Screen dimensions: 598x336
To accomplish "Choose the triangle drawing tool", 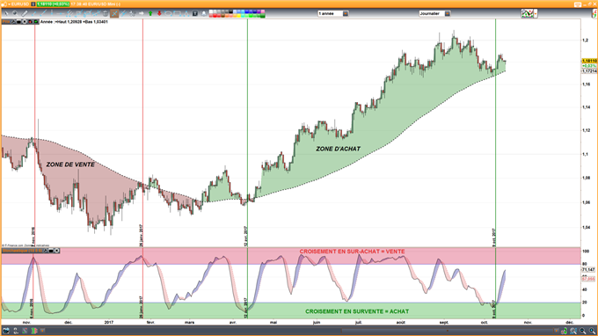I will tap(186, 13).
